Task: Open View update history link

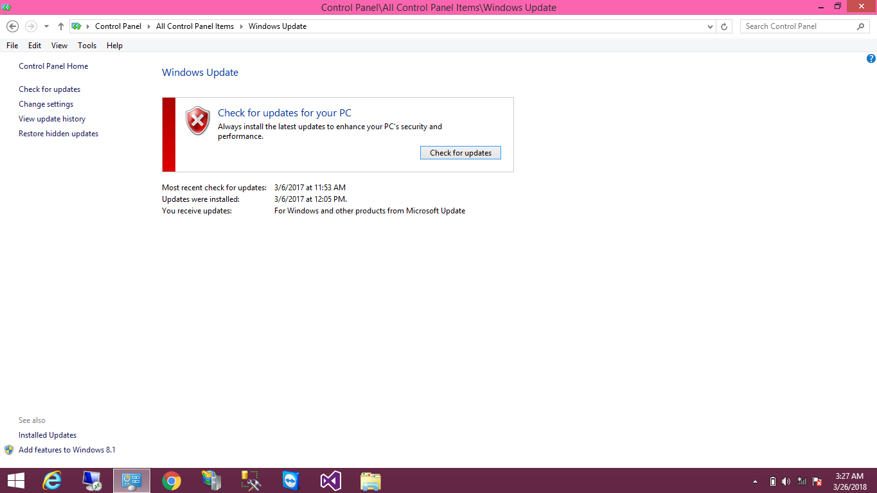Action: (x=52, y=119)
